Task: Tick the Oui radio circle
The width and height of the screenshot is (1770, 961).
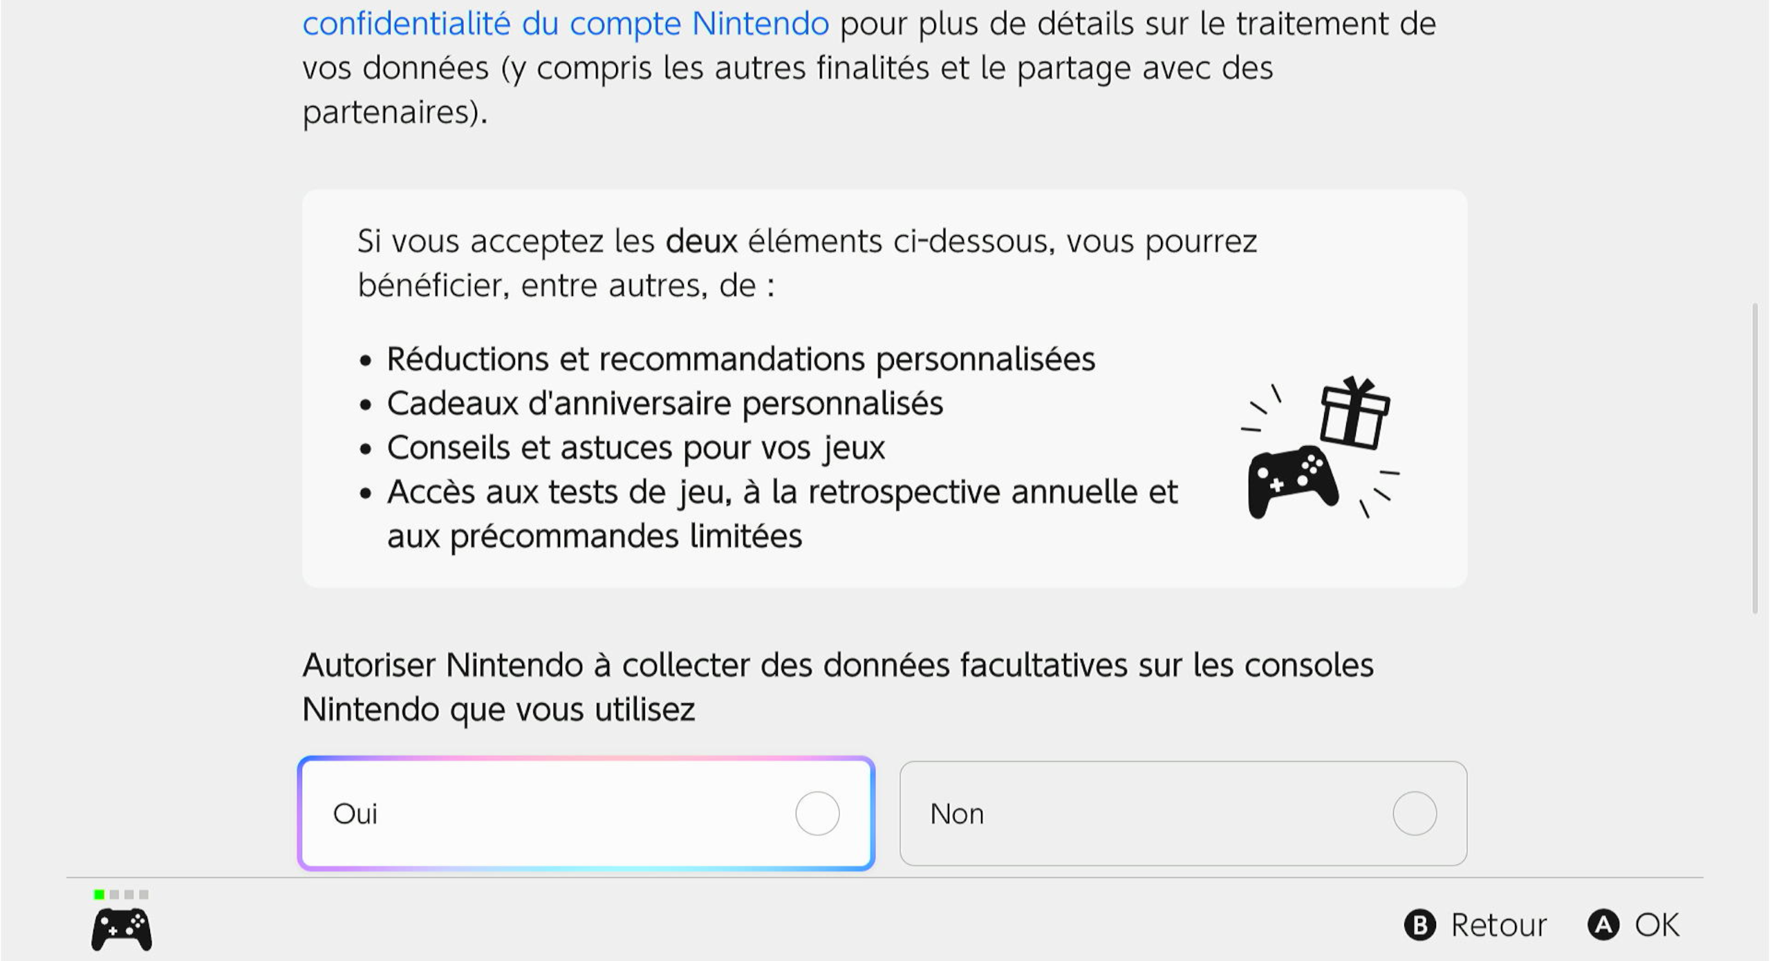Action: click(817, 814)
